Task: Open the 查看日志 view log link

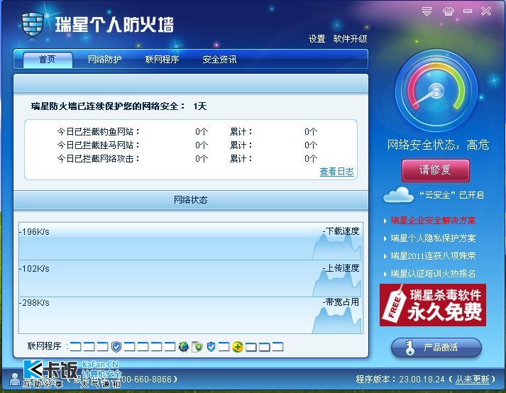Action: [336, 172]
